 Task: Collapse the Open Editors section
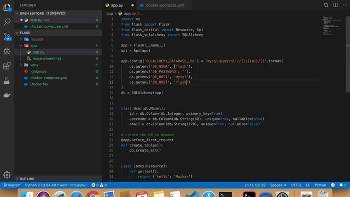(x=17, y=13)
